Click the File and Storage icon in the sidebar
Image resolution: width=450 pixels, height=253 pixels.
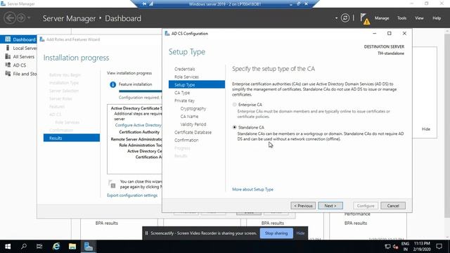pyautogui.click(x=8, y=74)
